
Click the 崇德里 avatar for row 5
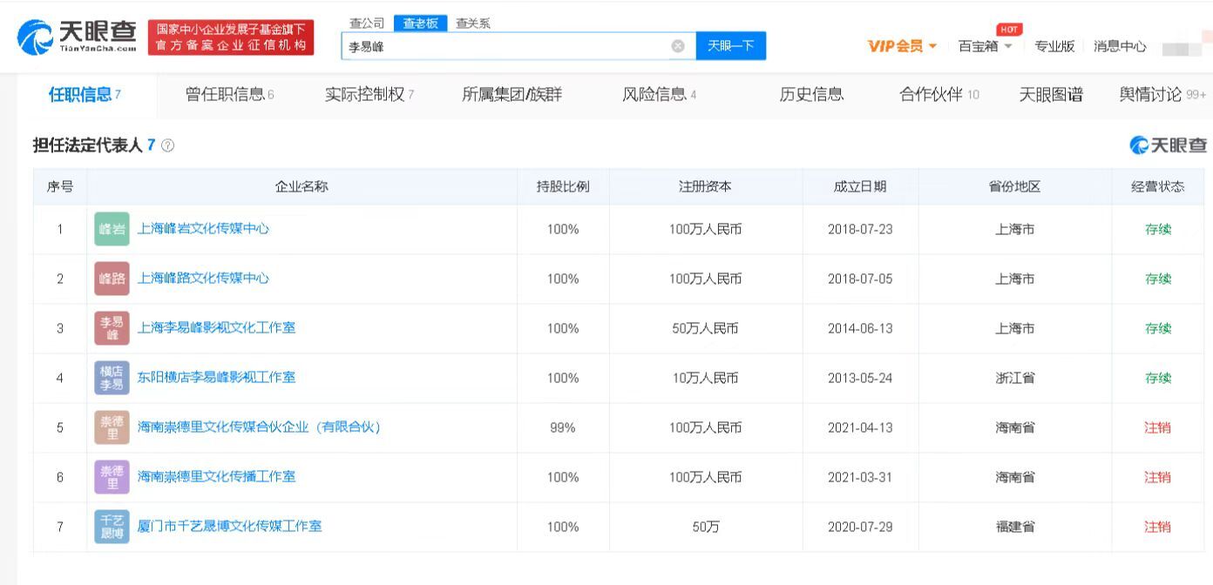pyautogui.click(x=111, y=427)
